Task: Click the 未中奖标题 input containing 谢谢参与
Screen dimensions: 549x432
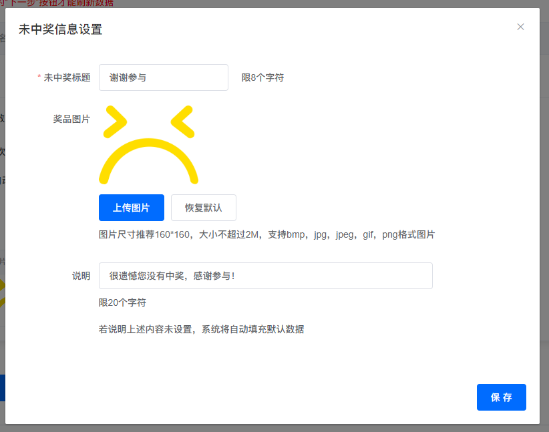Action: [x=163, y=77]
